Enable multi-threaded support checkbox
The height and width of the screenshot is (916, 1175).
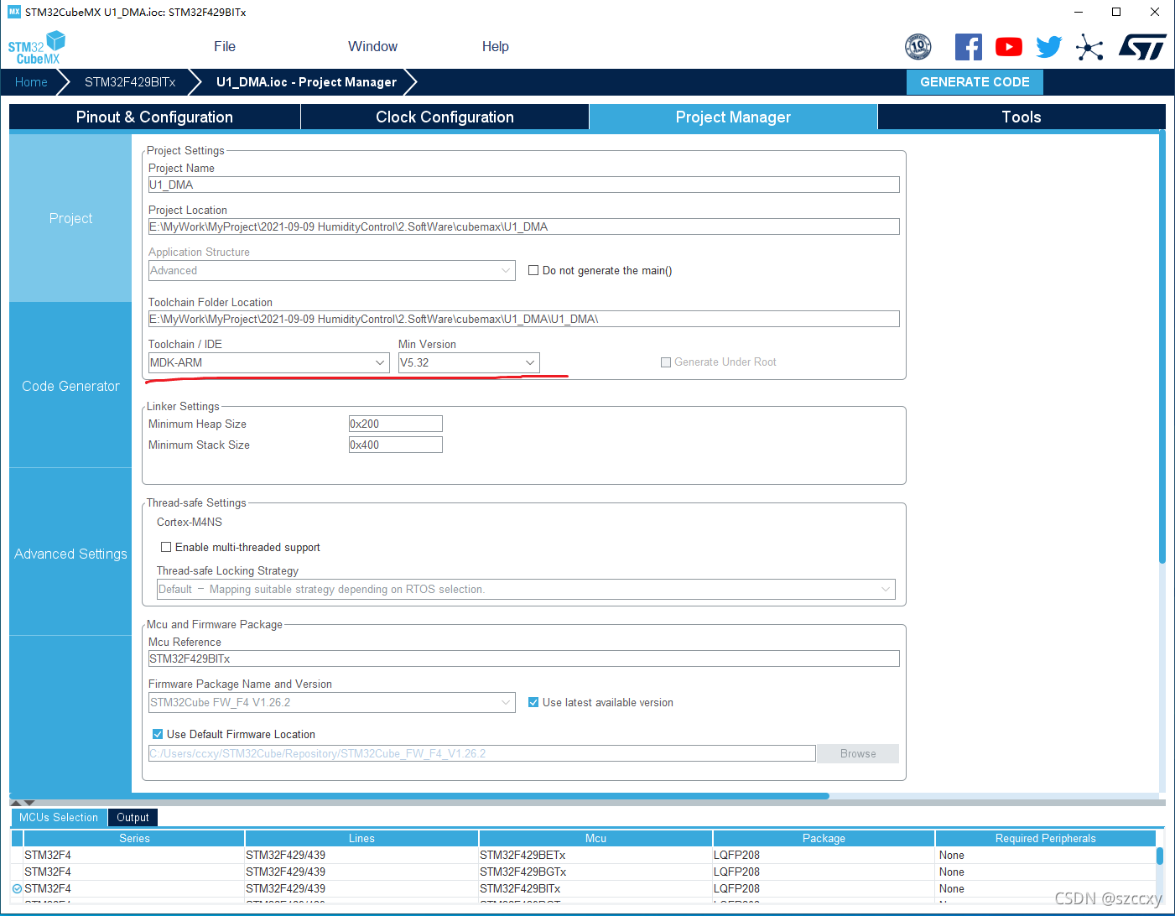[x=166, y=547]
